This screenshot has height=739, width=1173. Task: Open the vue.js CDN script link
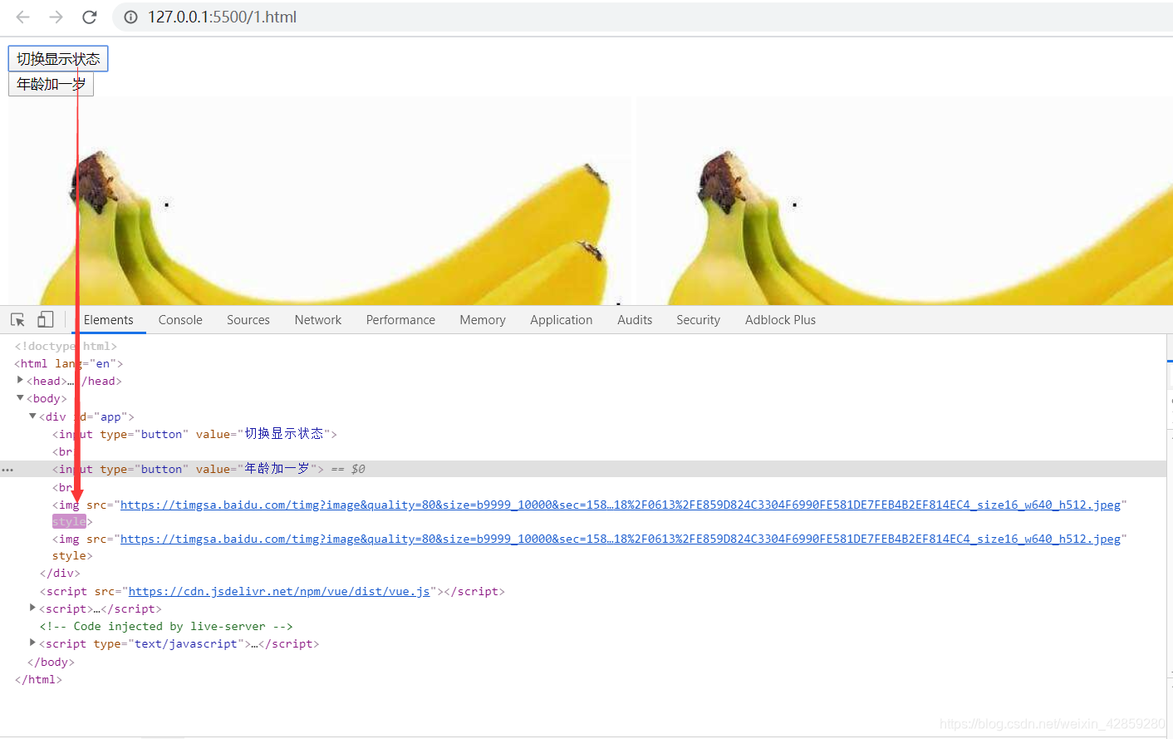pos(279,591)
